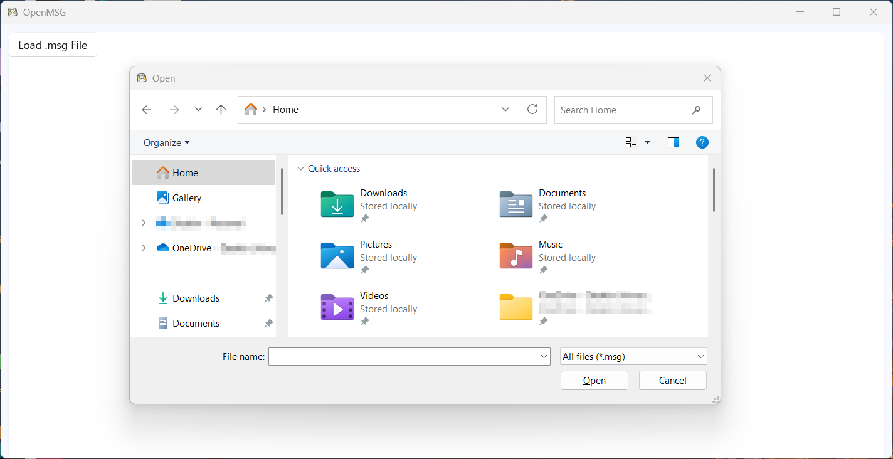Select the Downloads folder icon
This screenshot has height=459, width=893.
[x=337, y=204]
